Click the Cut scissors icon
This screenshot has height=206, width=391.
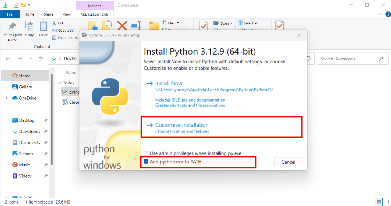coord(54,23)
